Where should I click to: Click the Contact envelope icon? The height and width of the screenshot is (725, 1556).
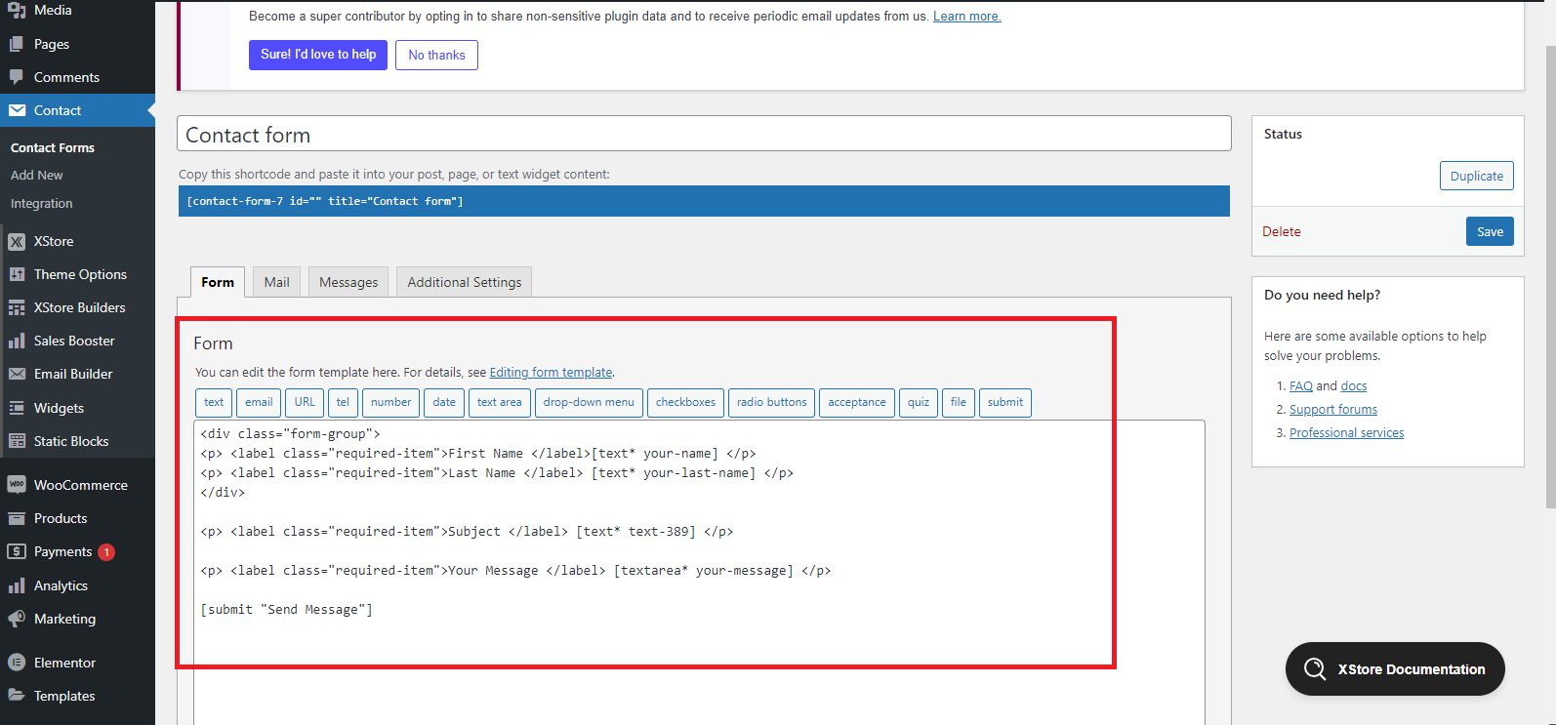click(x=17, y=110)
